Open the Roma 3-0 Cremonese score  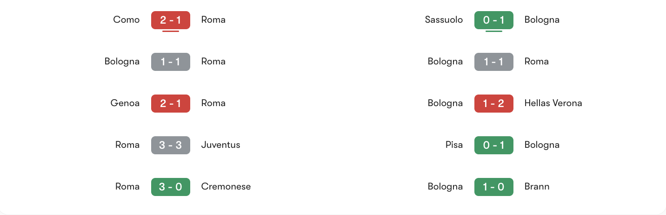(x=171, y=187)
